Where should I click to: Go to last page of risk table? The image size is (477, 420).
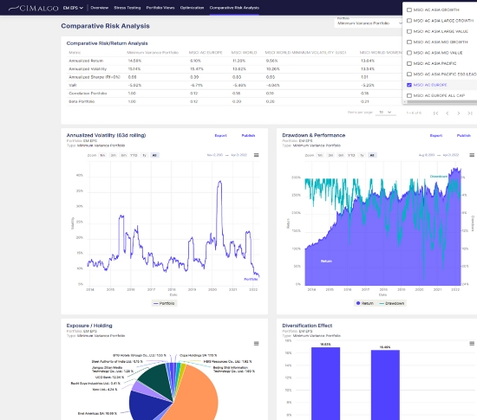(470, 113)
